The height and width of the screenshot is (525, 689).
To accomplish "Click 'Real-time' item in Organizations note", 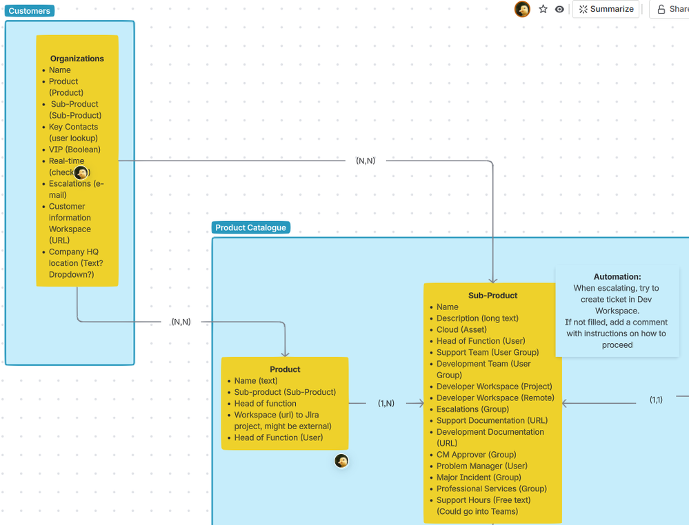I will point(66,161).
